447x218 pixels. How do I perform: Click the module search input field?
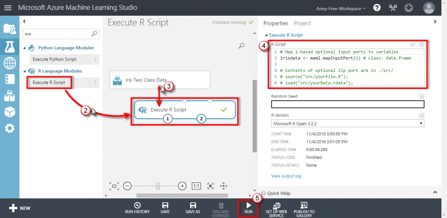click(x=57, y=34)
